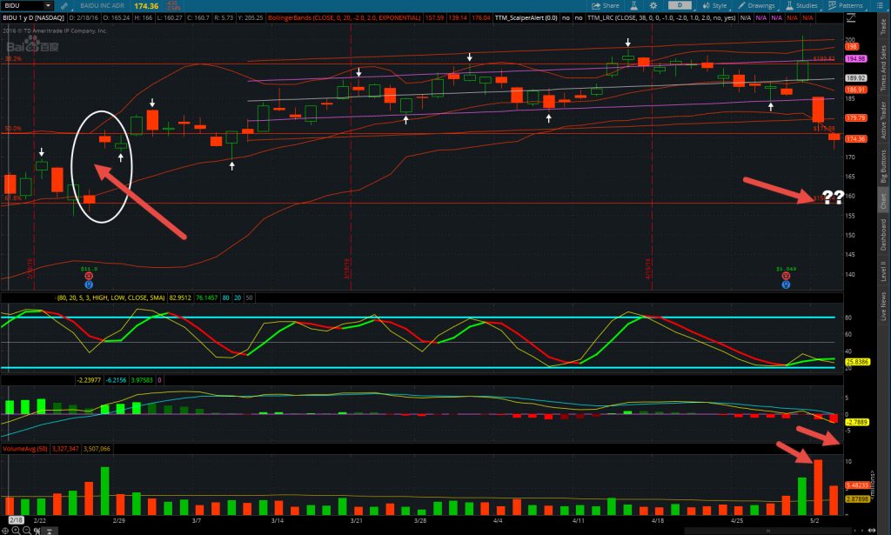Image resolution: width=891 pixels, height=535 pixels.
Task: Open the Patterns menu
Action: point(845,6)
